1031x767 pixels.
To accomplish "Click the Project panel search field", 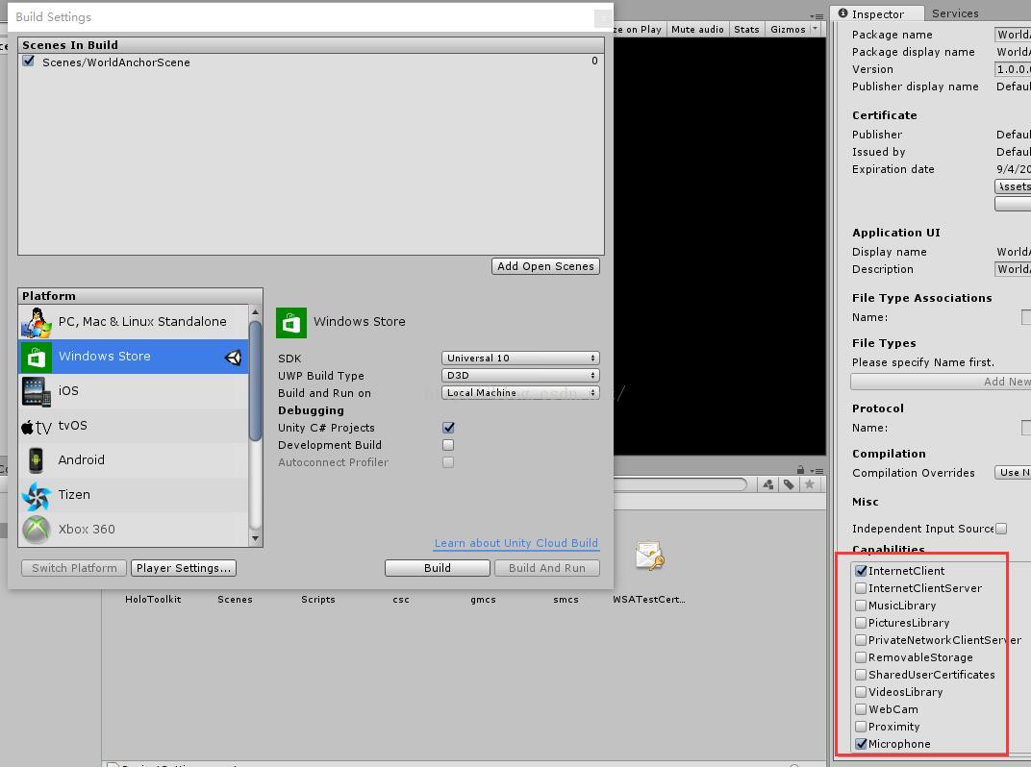I will click(x=681, y=484).
